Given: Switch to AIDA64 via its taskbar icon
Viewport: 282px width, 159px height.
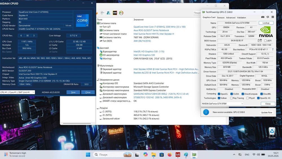Looking at the screenshot, I should coord(178,154).
